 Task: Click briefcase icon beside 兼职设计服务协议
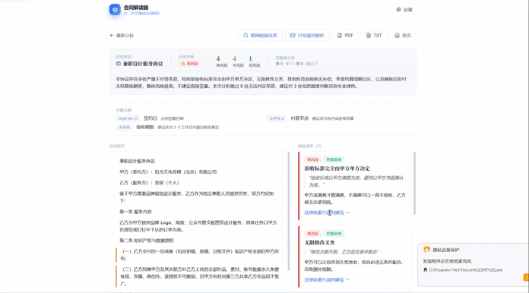pyautogui.click(x=118, y=64)
